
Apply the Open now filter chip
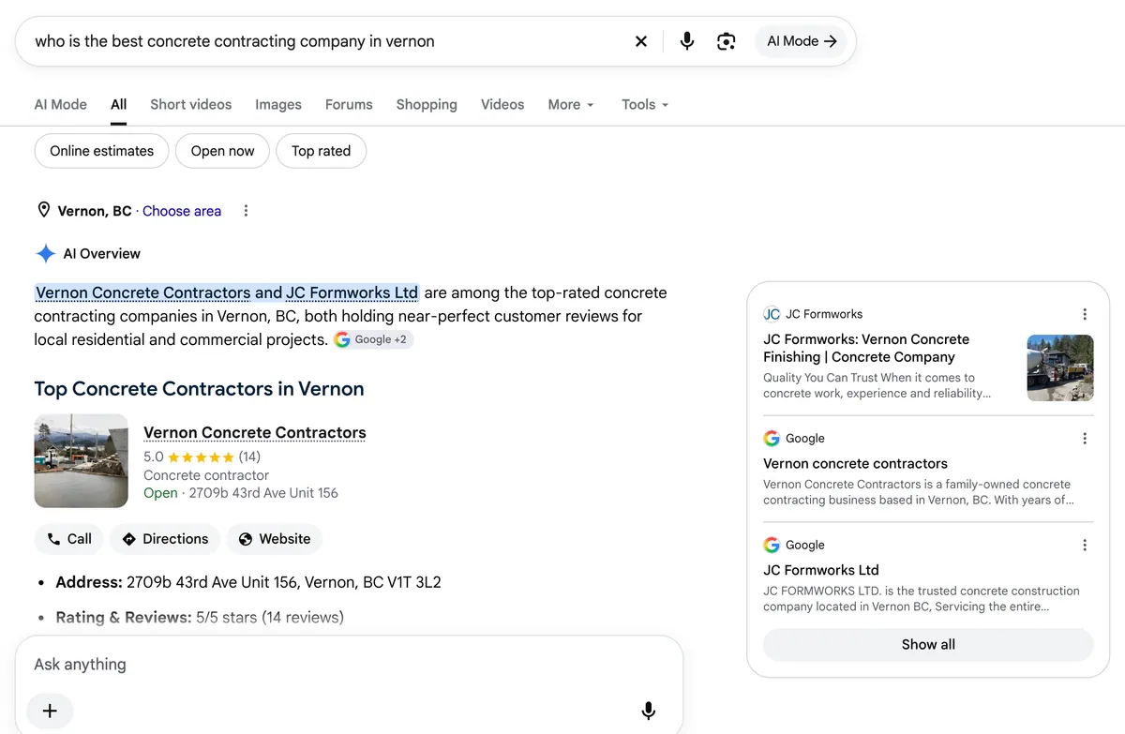click(222, 151)
